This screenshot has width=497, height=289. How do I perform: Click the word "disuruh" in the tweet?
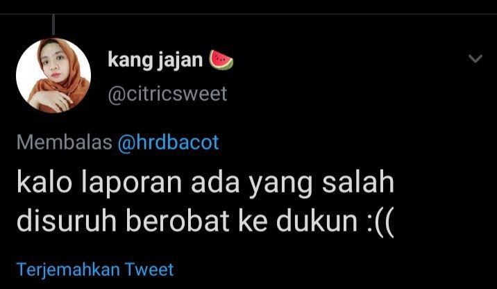[67, 220]
